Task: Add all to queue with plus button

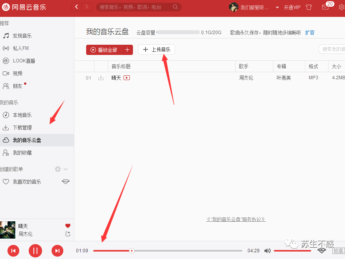Action: 127,50
